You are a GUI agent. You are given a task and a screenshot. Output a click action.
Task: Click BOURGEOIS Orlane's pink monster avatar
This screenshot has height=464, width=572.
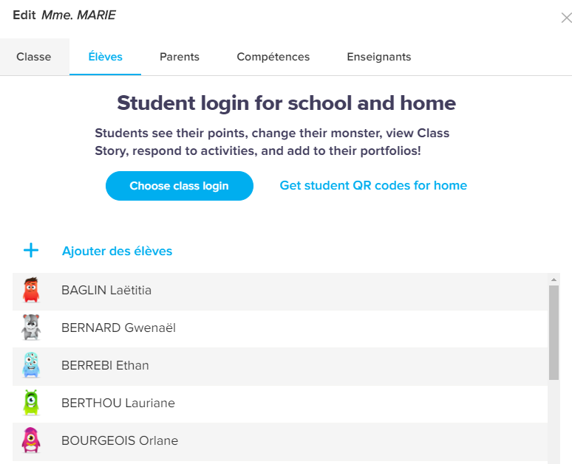coord(30,440)
